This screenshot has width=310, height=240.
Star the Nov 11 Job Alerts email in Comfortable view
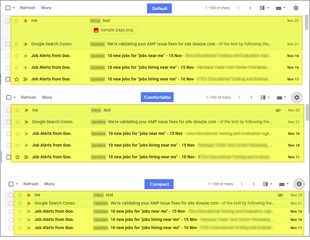pos(17,157)
